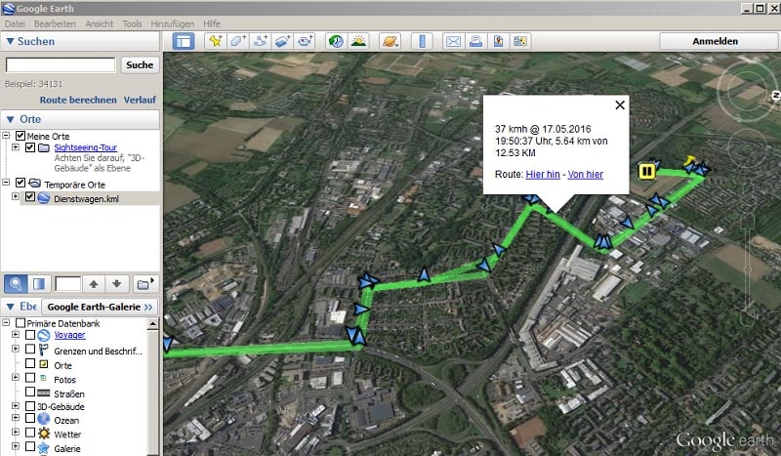
Task: Collapse the Suchen panel triangle
Action: 10,41
